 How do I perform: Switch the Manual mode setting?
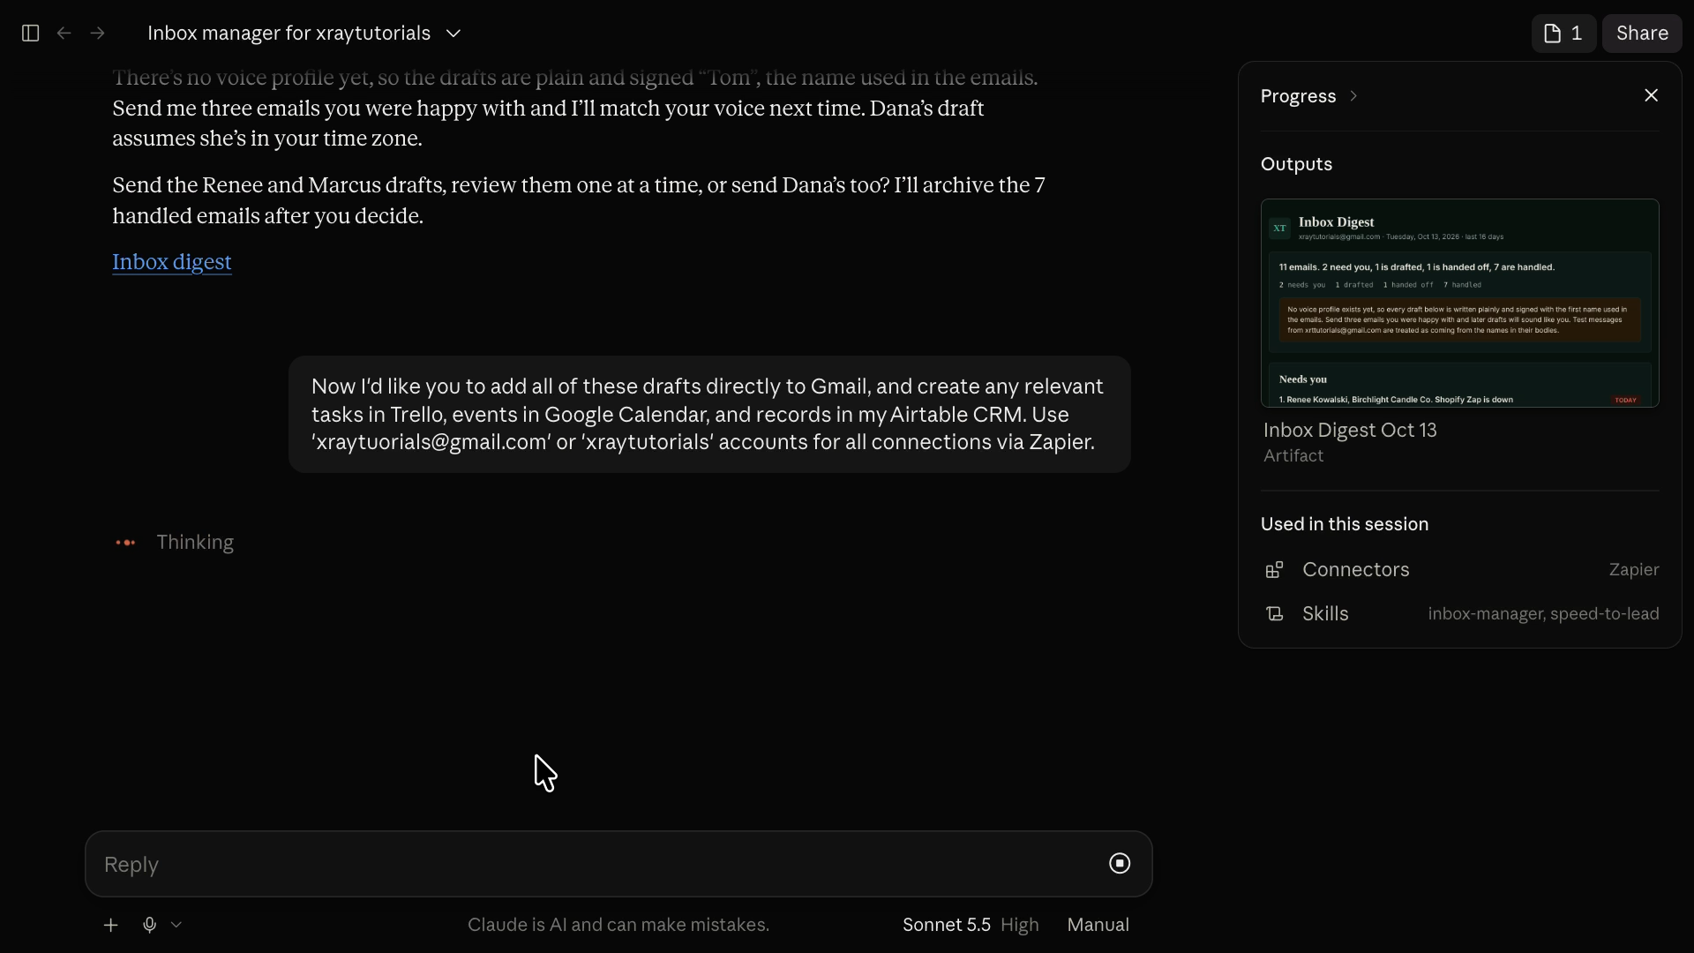1098,925
